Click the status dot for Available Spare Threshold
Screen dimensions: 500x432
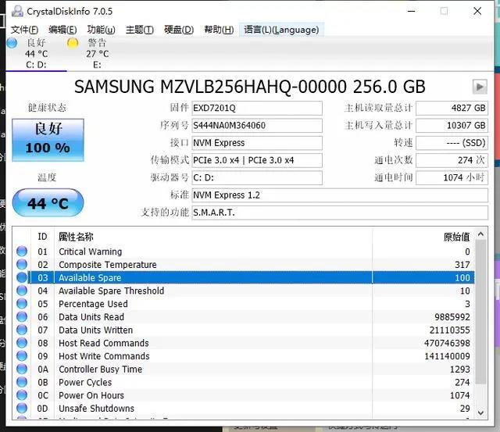click(22, 291)
